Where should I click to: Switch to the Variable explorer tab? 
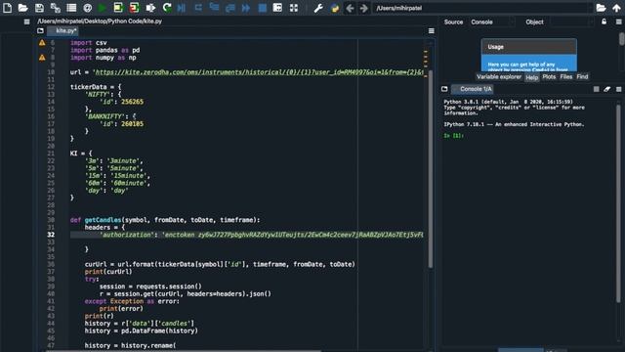click(499, 77)
